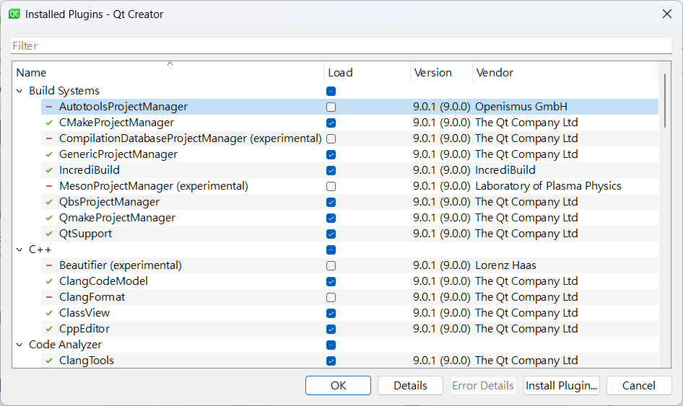Image resolution: width=683 pixels, height=406 pixels.
Task: Sort by the Load column header
Action: click(x=367, y=72)
